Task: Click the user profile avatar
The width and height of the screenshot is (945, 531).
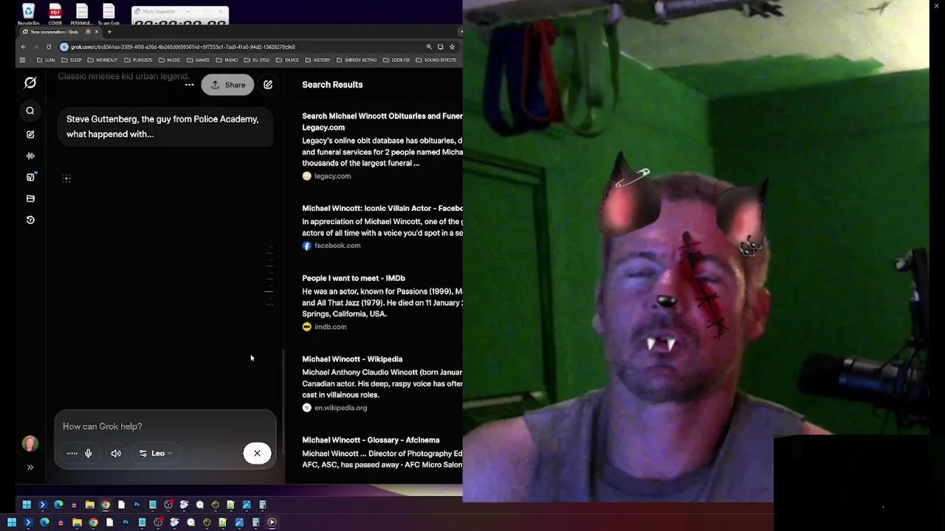Action: pos(30,443)
